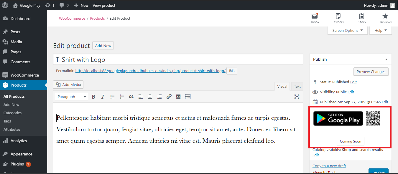The width and height of the screenshot is (398, 174).
Task: Open the Attributes submenu item
Action: [12, 129]
